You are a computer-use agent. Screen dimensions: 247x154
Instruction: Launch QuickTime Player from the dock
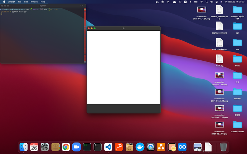pos(150,147)
